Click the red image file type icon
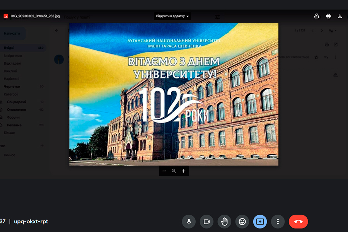 tap(6, 16)
